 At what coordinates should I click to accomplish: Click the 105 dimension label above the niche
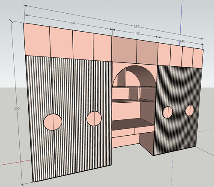coord(137,34)
